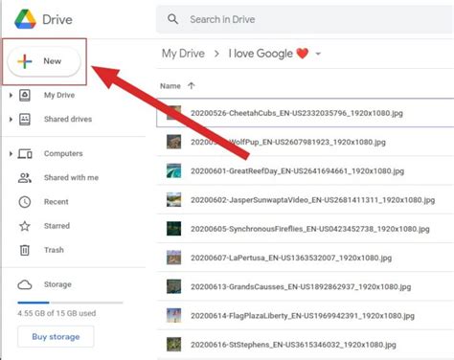Go to My Drive breadcrumb
454x360 pixels.
[x=183, y=54]
